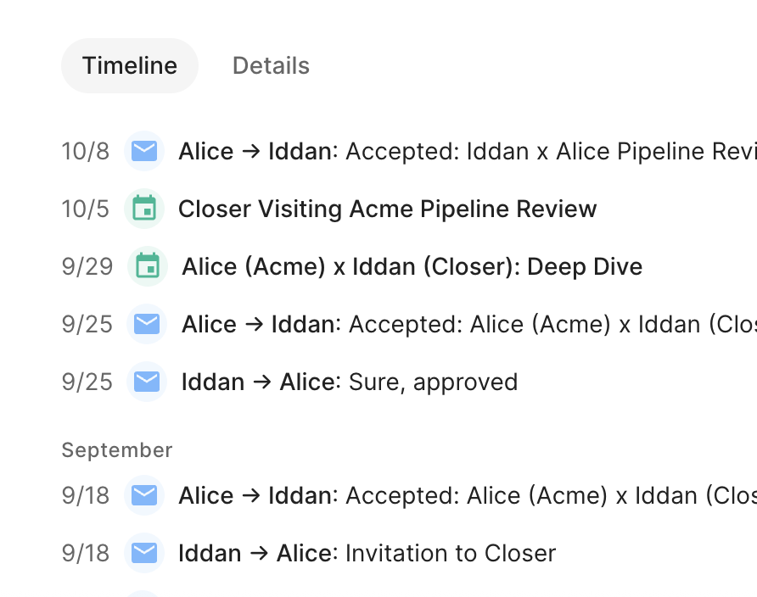Viewport: 757px width, 597px height.
Task: Click the calendar icon for the Deep Dive meeting
Action: coord(149,266)
